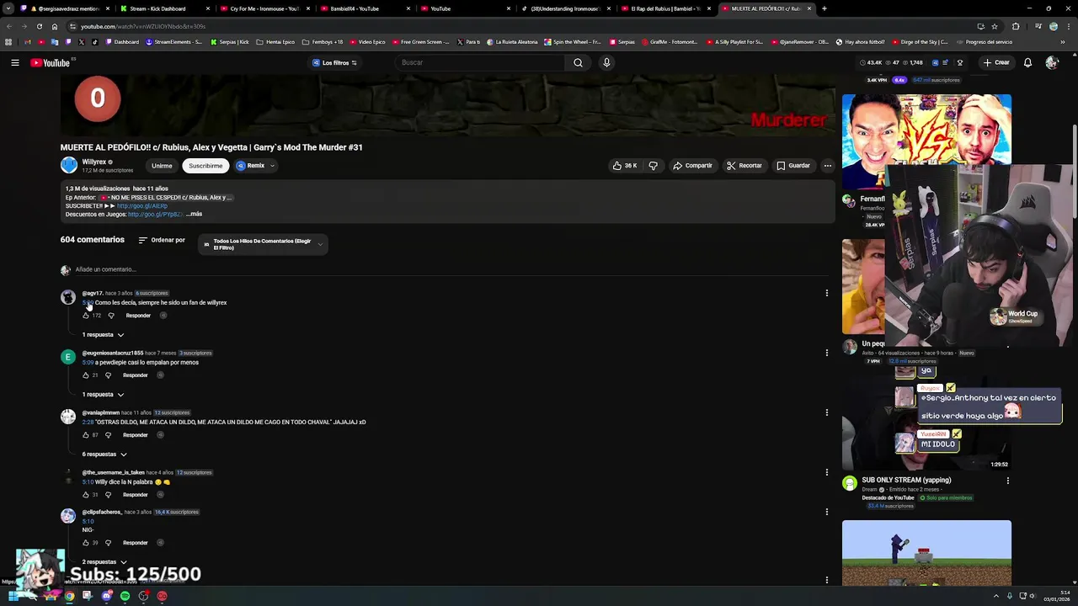The width and height of the screenshot is (1078, 606).
Task: Open the Los filtros dropdown
Action: [334, 62]
